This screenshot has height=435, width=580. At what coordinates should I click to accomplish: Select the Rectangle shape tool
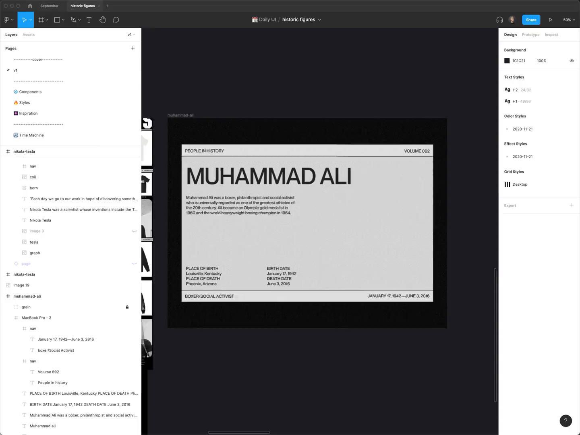(57, 20)
